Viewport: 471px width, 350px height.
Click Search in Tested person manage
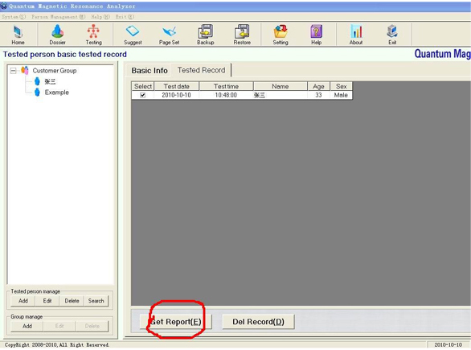tap(96, 301)
